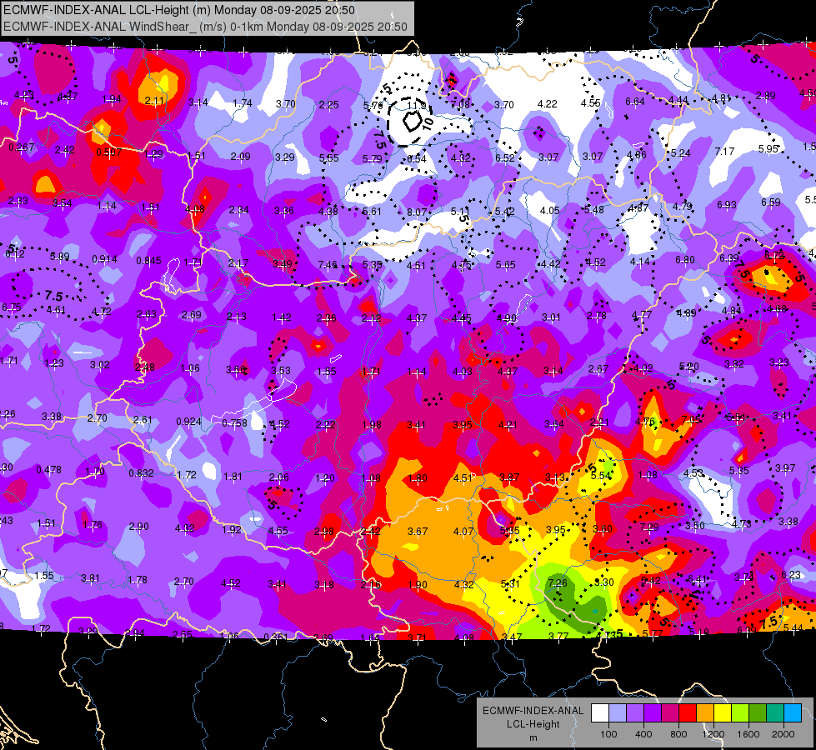
Task: Click the wind shear value 7.29
Action: point(649,527)
